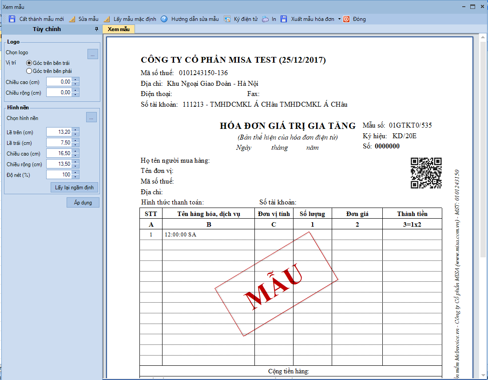
Task: Pin the 'Tùy chỉnh' panel
Action: pyautogui.click(x=96, y=29)
